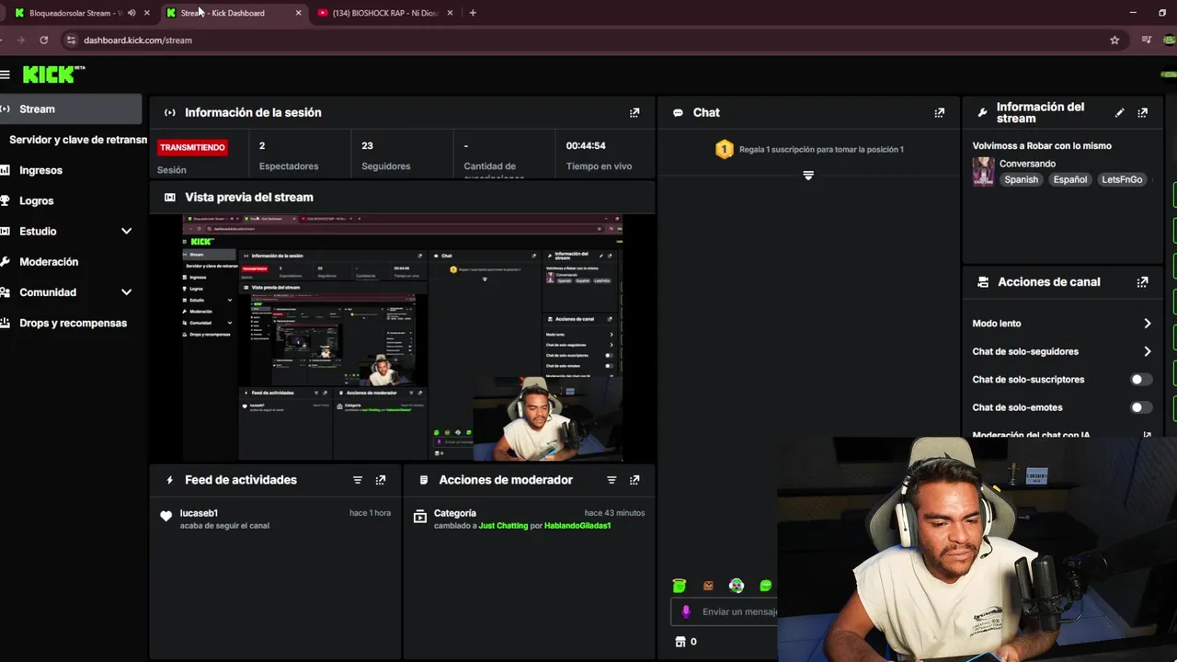1177x662 pixels.
Task: Pick the green clown-face emote in chat
Action: coord(737,586)
